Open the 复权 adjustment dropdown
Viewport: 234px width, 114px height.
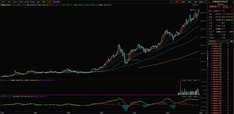[x=178, y=2]
